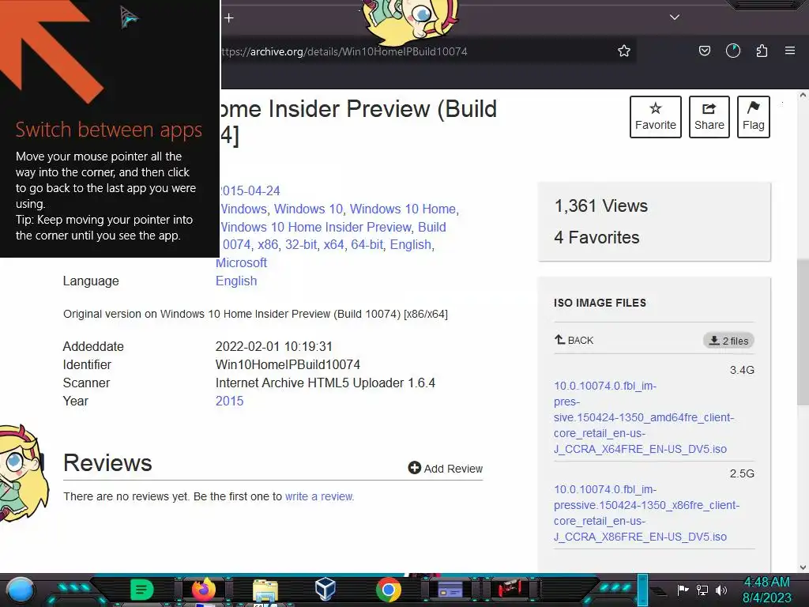Follow the English language link
The height and width of the screenshot is (607, 809).
pyautogui.click(x=235, y=281)
